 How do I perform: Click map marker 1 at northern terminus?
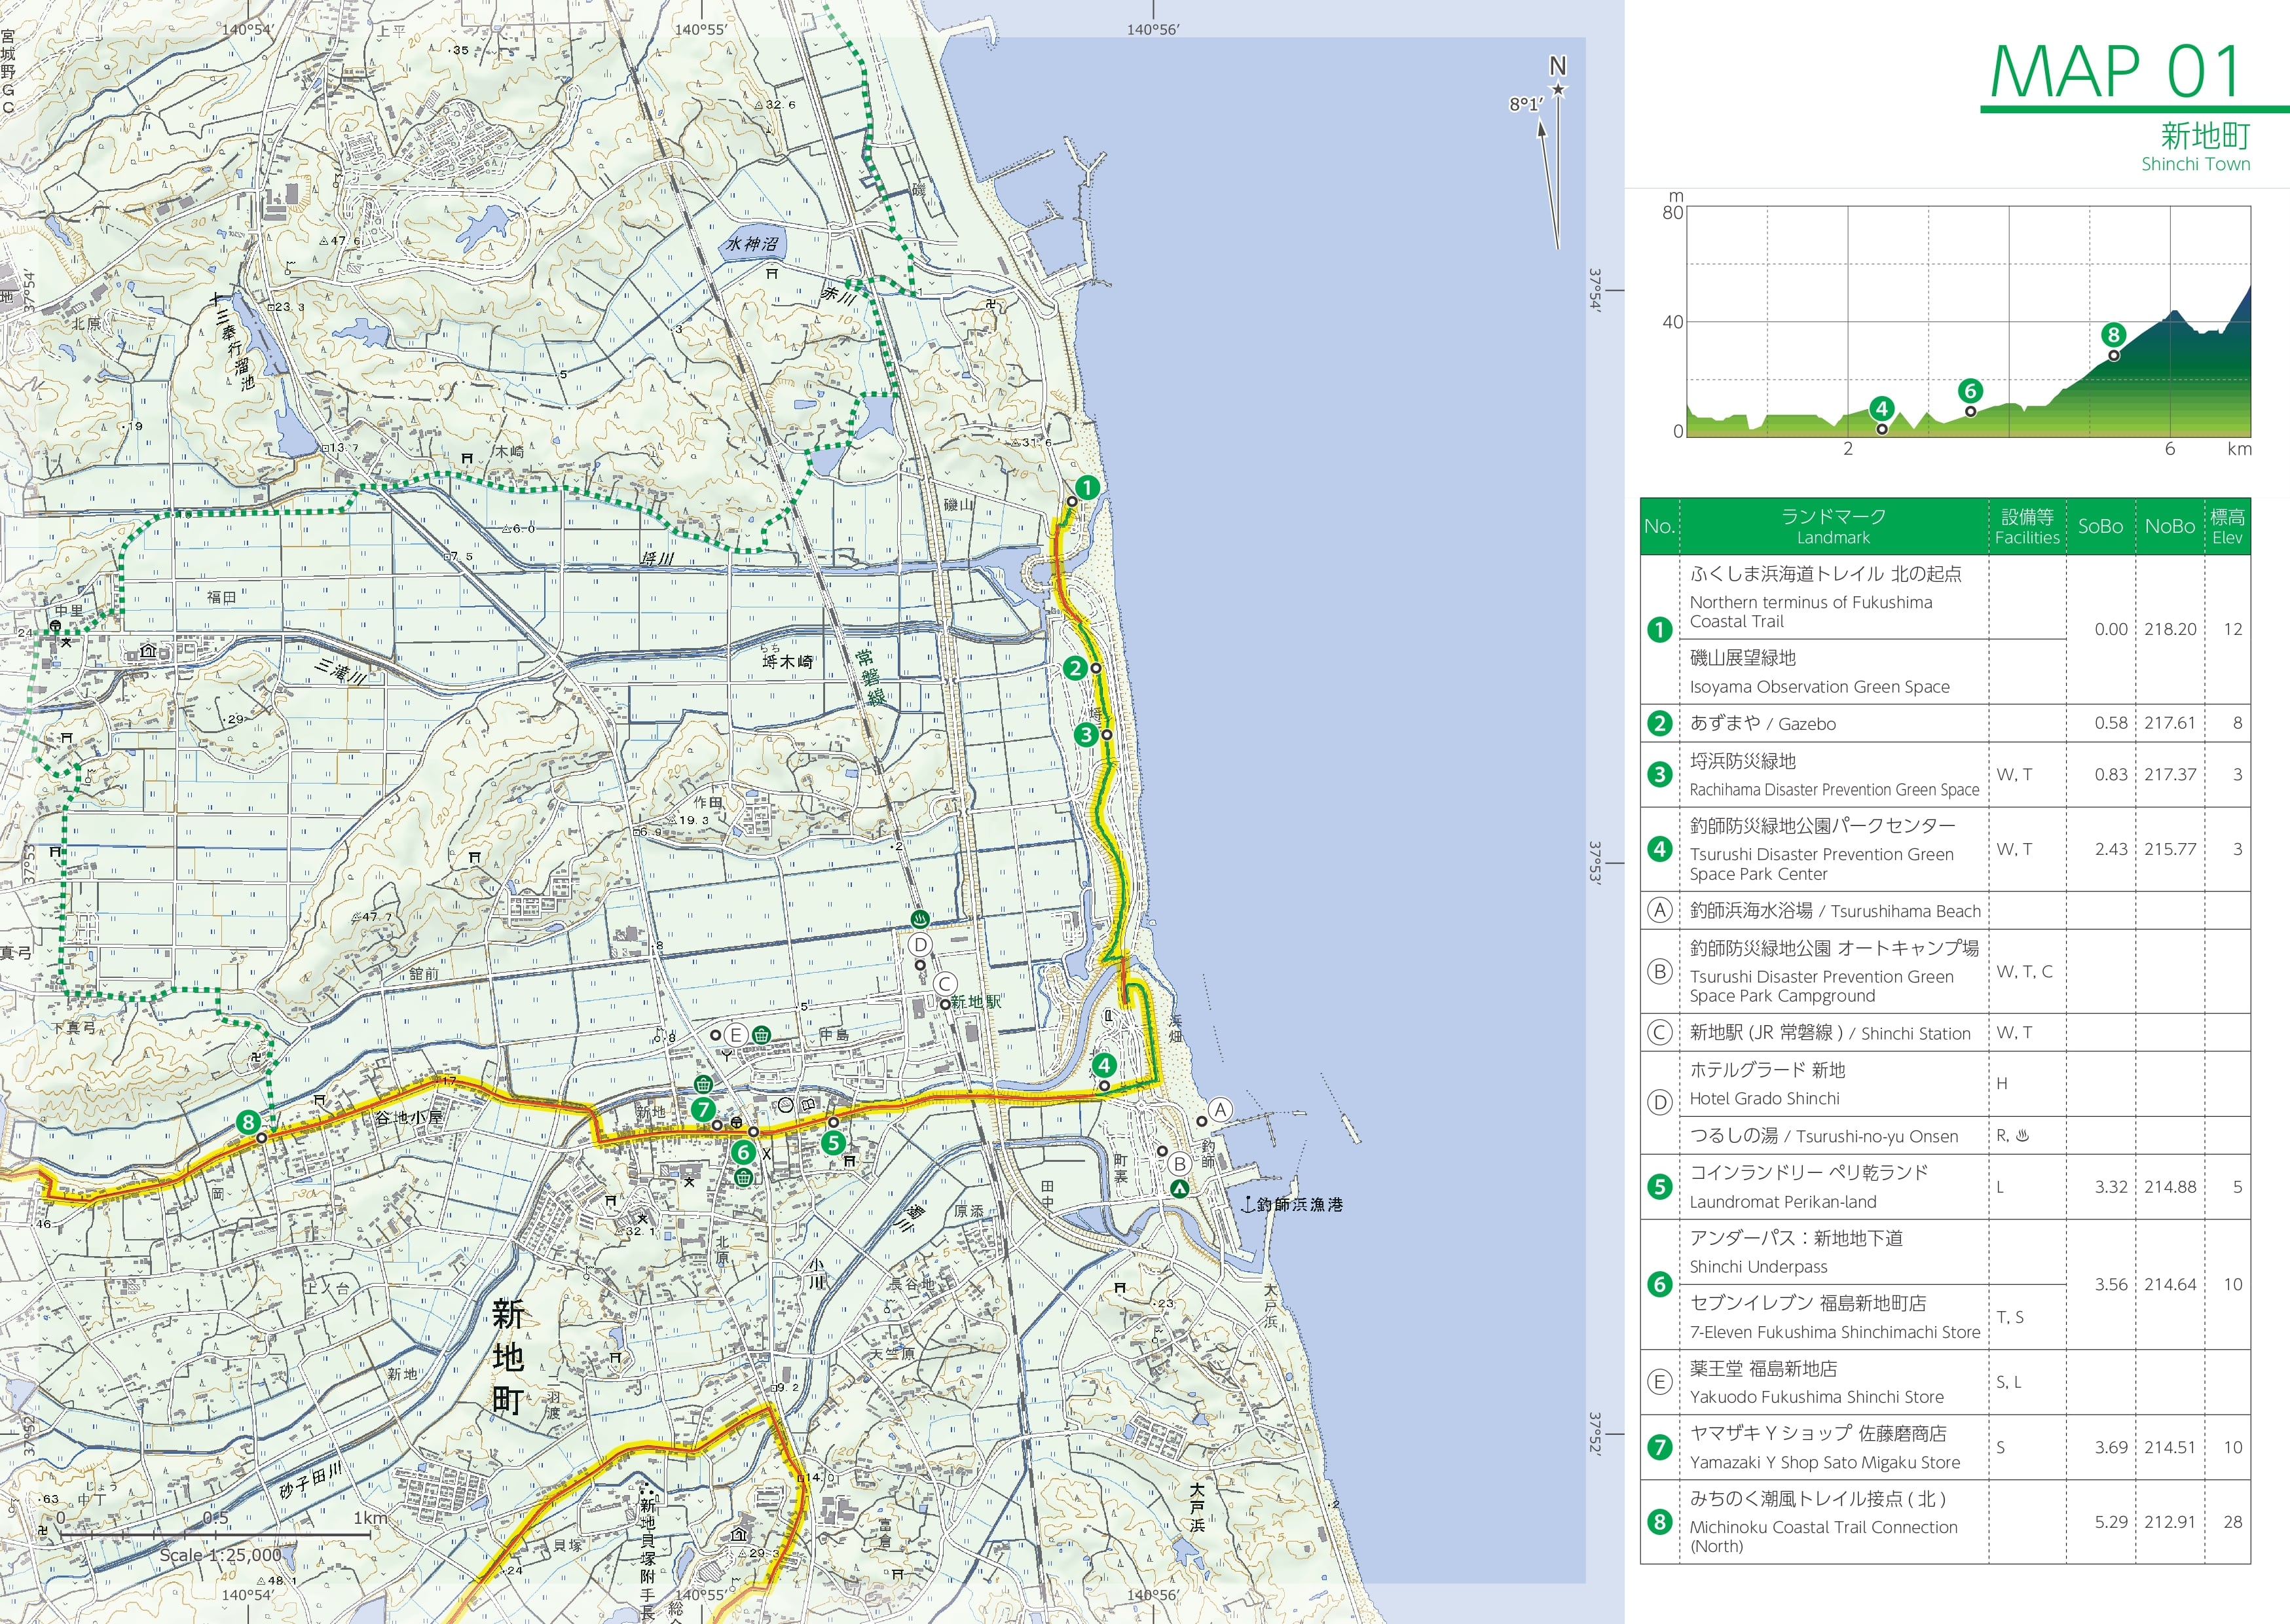[1086, 487]
